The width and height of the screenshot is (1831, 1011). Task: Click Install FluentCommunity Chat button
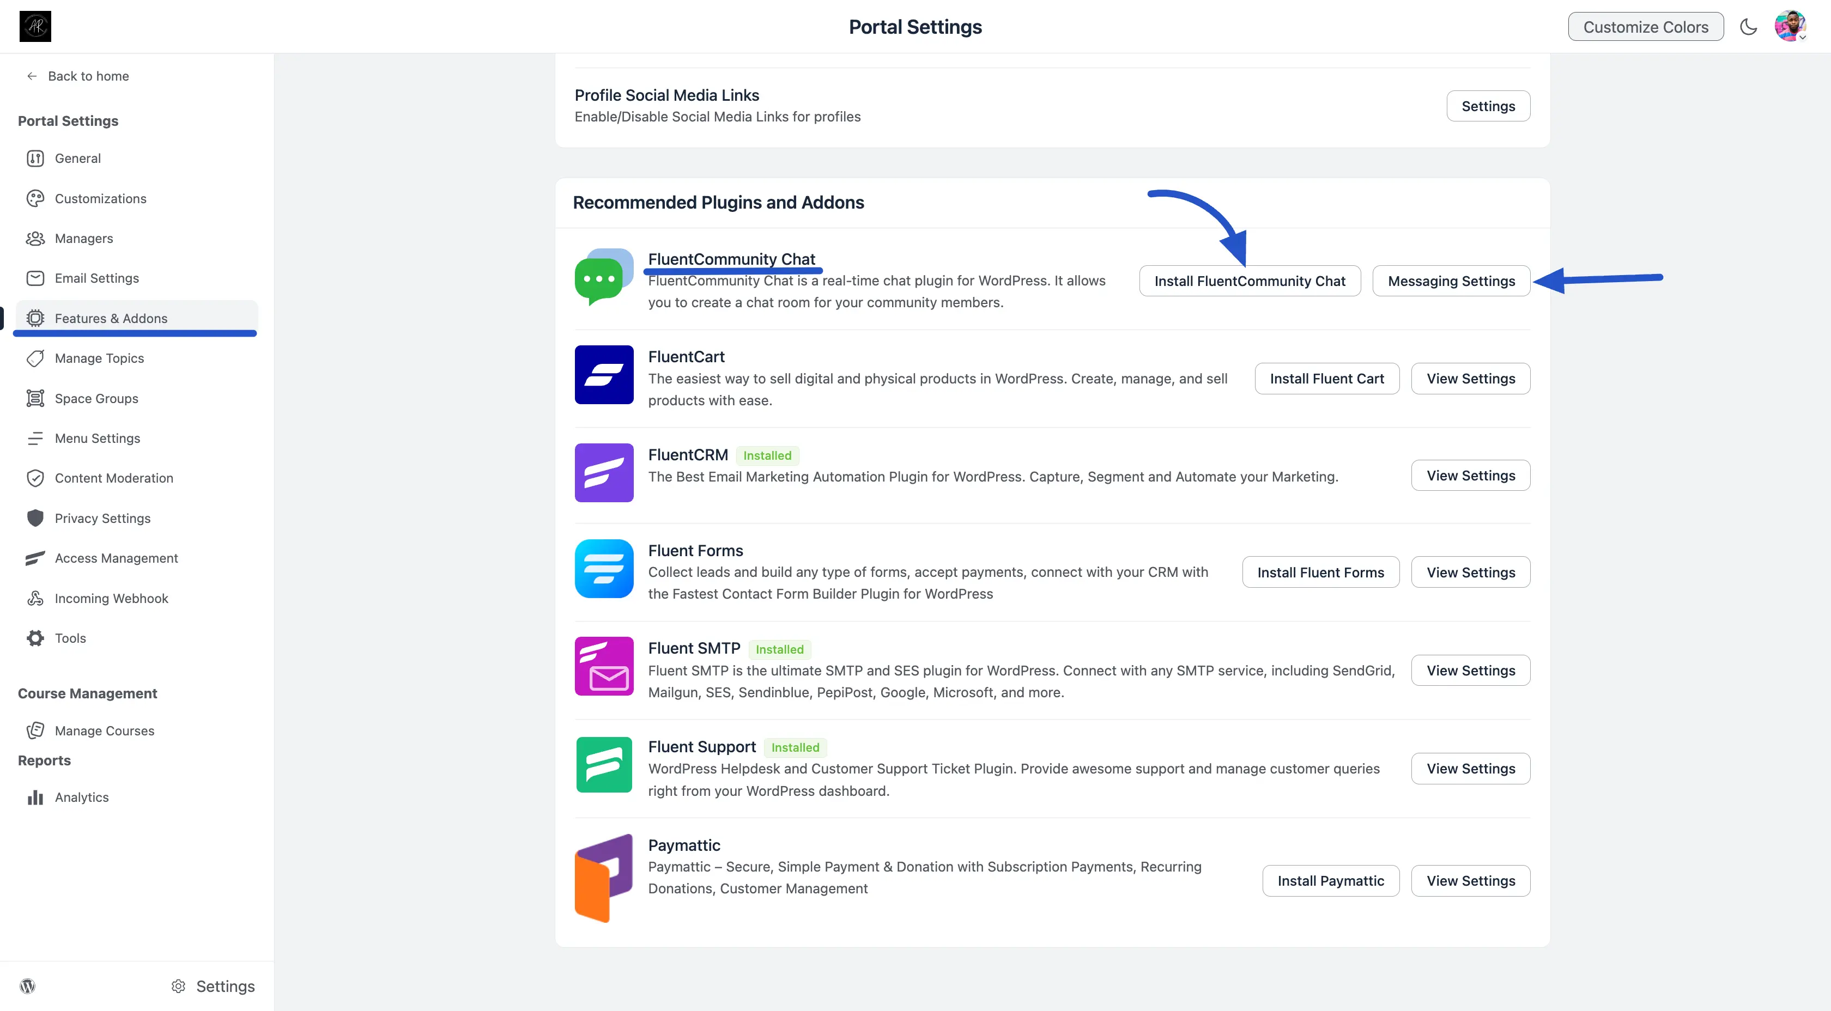coord(1250,281)
